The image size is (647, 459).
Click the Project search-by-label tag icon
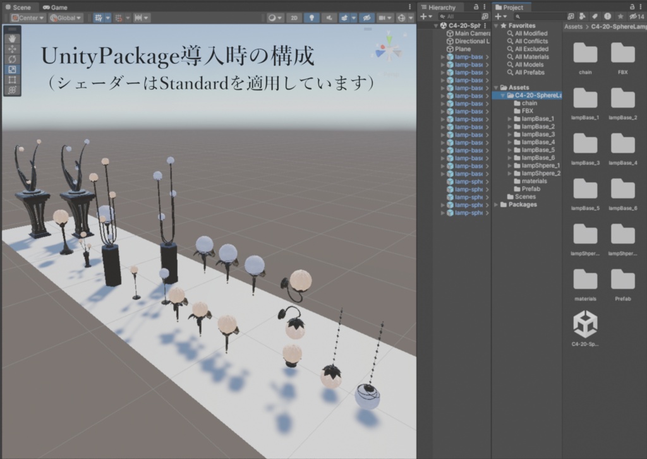[x=595, y=16]
